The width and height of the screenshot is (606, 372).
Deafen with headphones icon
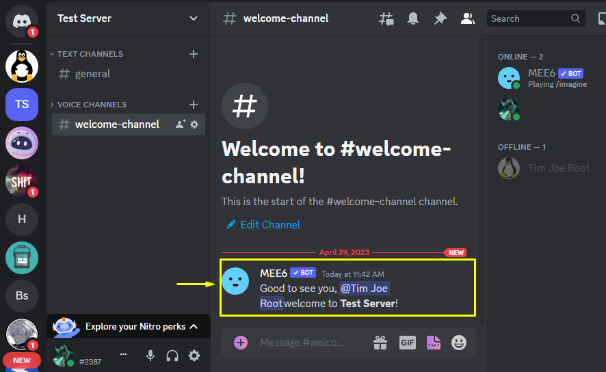point(172,356)
